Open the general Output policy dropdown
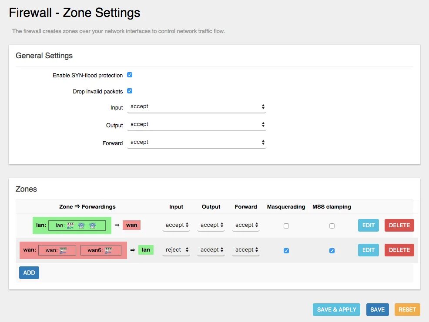This screenshot has height=322, width=429. click(196, 125)
